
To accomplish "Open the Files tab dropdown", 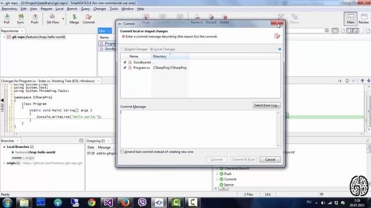I will point(108,31).
